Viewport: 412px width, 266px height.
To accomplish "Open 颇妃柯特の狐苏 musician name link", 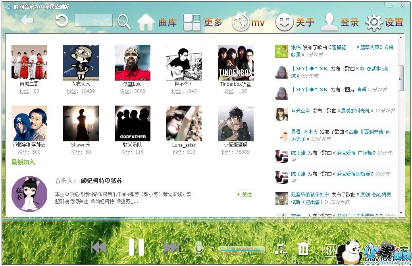I will (x=102, y=181).
